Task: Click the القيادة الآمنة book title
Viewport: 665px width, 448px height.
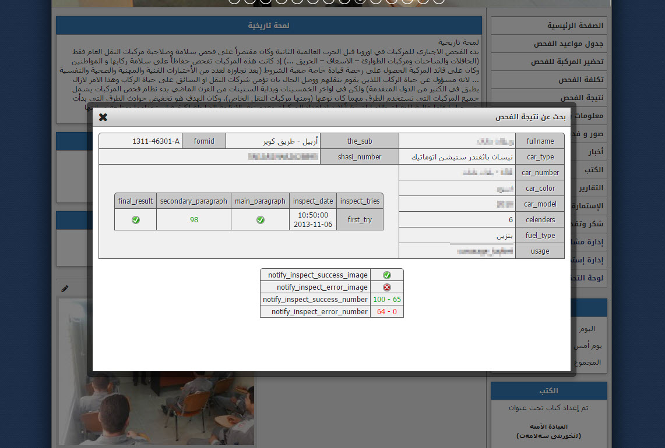Action: (x=549, y=426)
